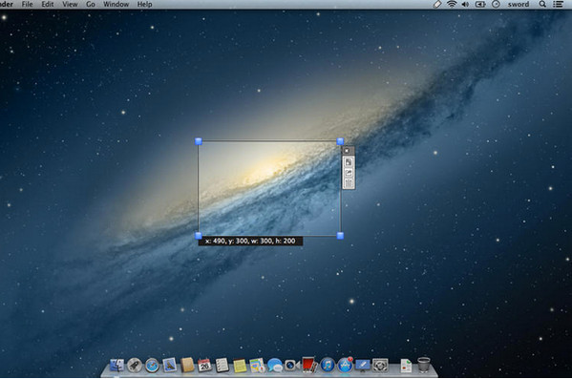Open FaceTime camera icon in the Dock
The image size is (572, 379).
[292, 365]
